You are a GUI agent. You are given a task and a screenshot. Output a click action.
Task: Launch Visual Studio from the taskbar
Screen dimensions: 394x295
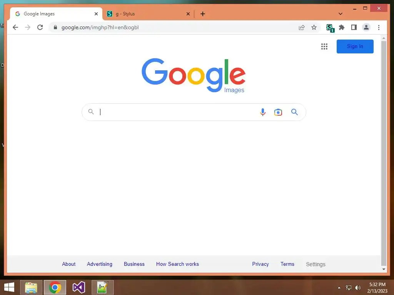[x=78, y=287]
